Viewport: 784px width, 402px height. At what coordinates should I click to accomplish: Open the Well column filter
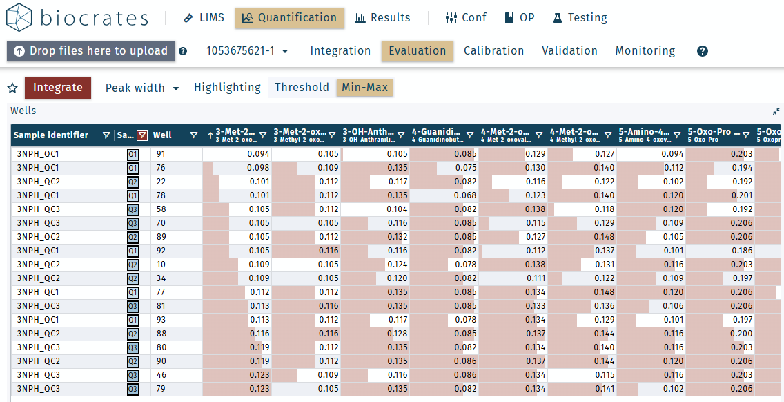click(194, 135)
